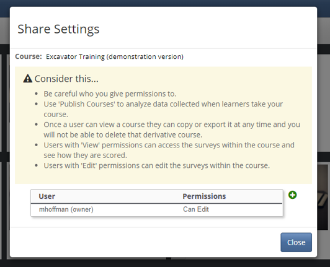Close the Share Settings dialog

296,242
